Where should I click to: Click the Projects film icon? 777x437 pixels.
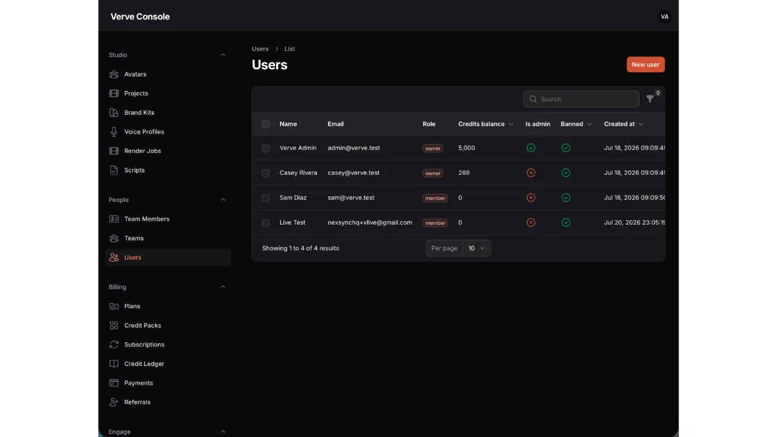114,93
